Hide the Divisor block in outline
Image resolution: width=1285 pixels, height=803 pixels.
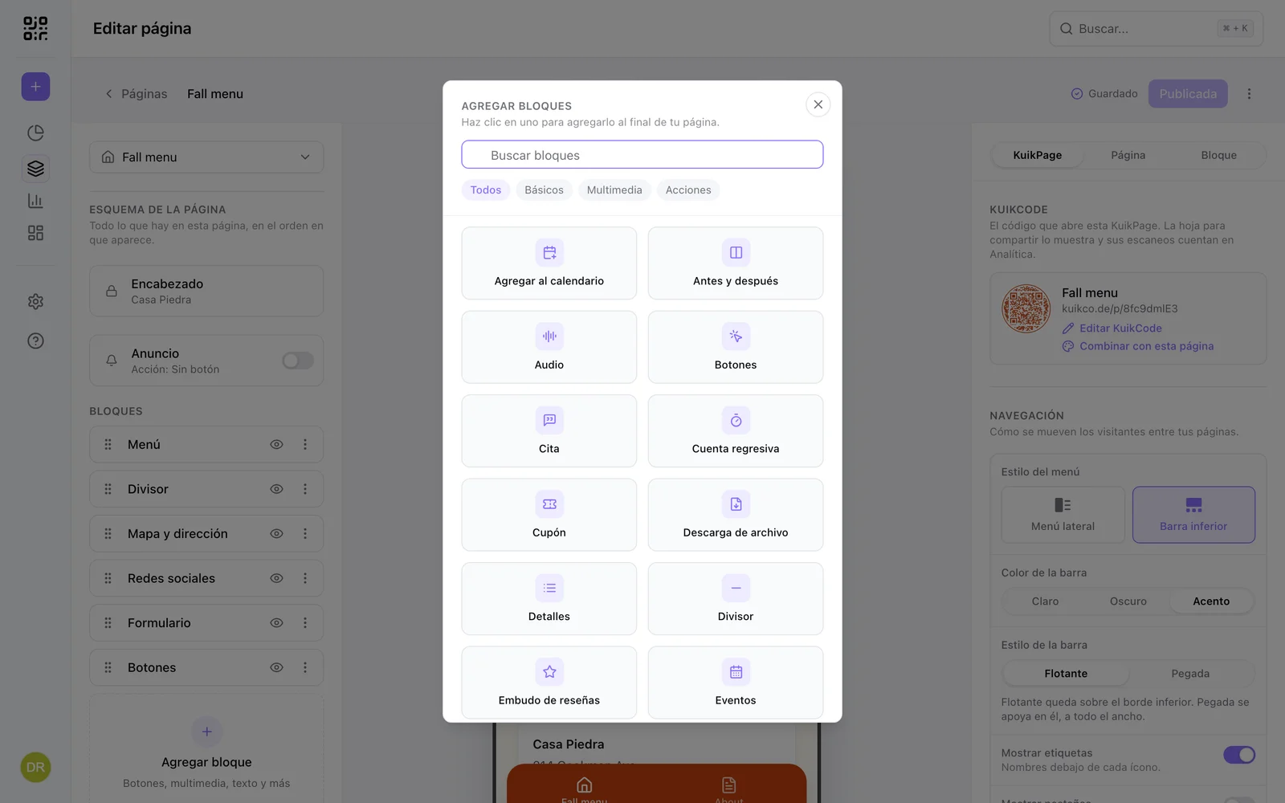tap(276, 489)
